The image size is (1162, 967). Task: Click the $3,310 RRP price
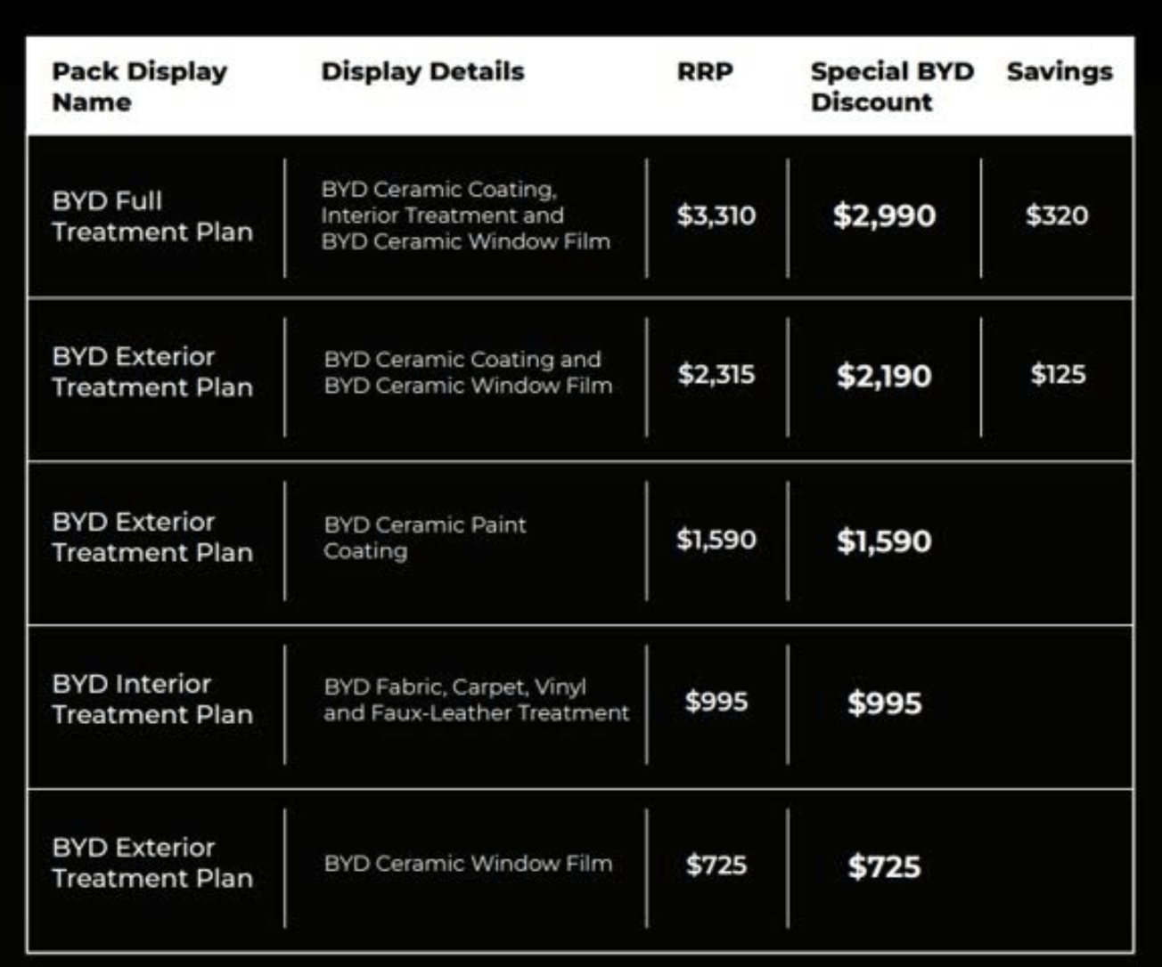click(x=716, y=215)
